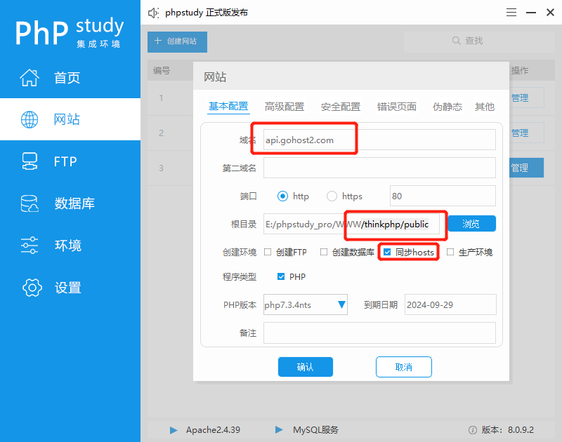Select the https port radio button

pyautogui.click(x=332, y=196)
